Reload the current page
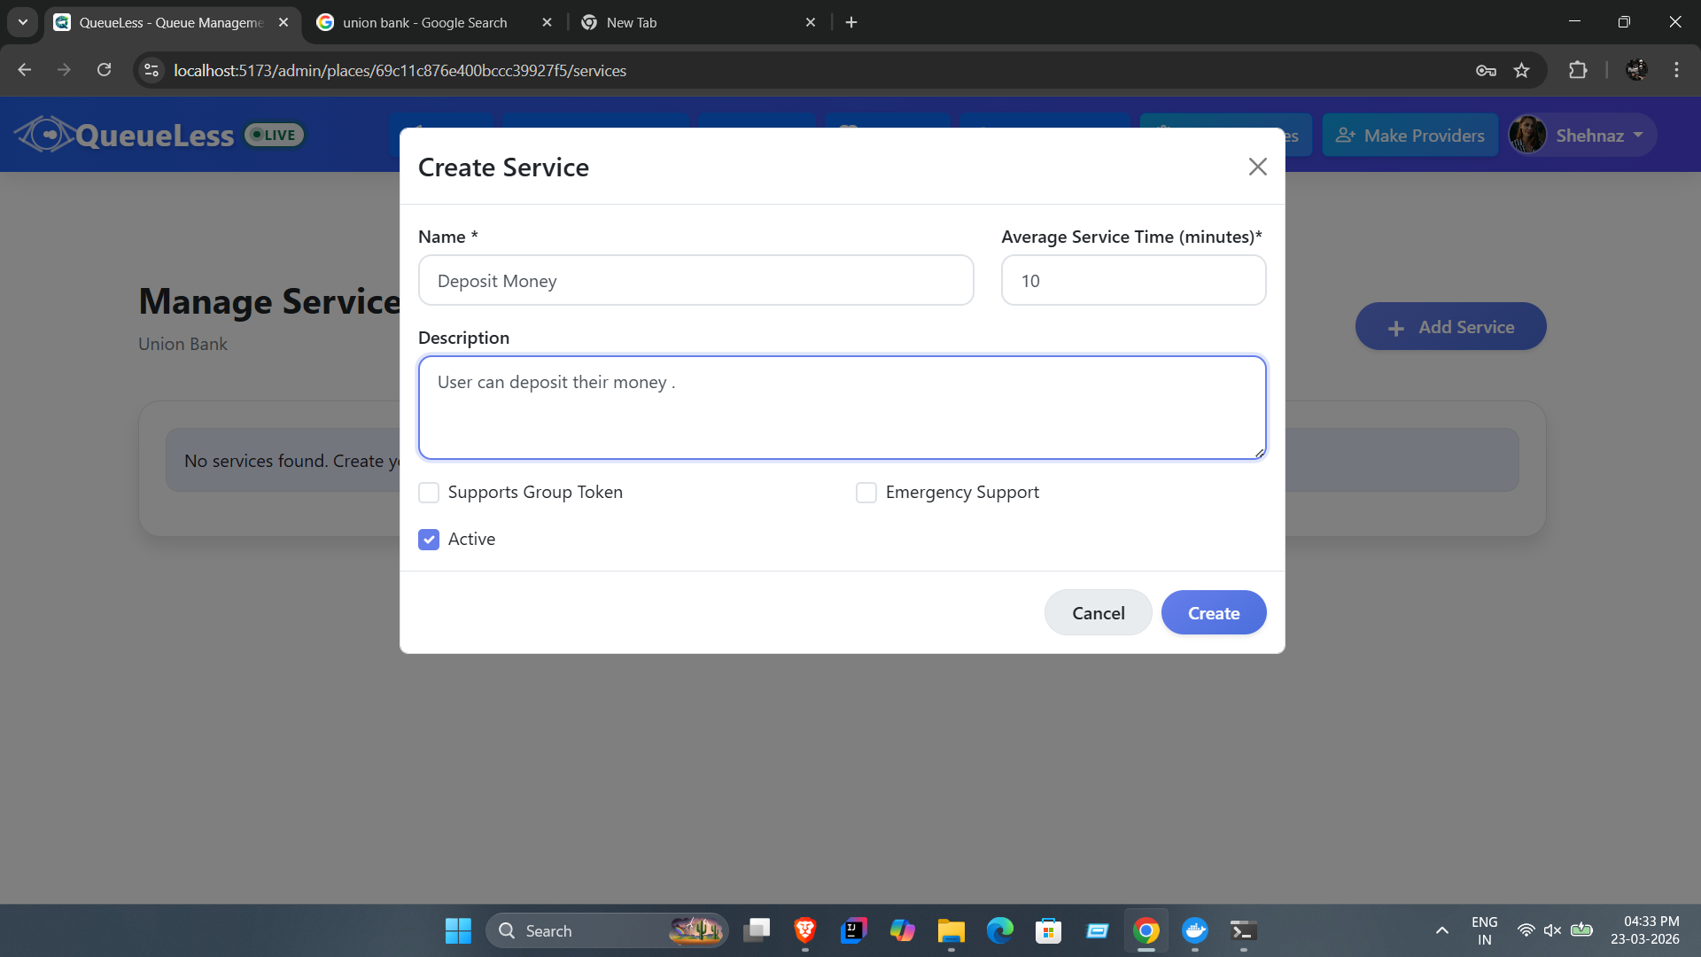Image resolution: width=1701 pixels, height=957 pixels. pos(104,70)
